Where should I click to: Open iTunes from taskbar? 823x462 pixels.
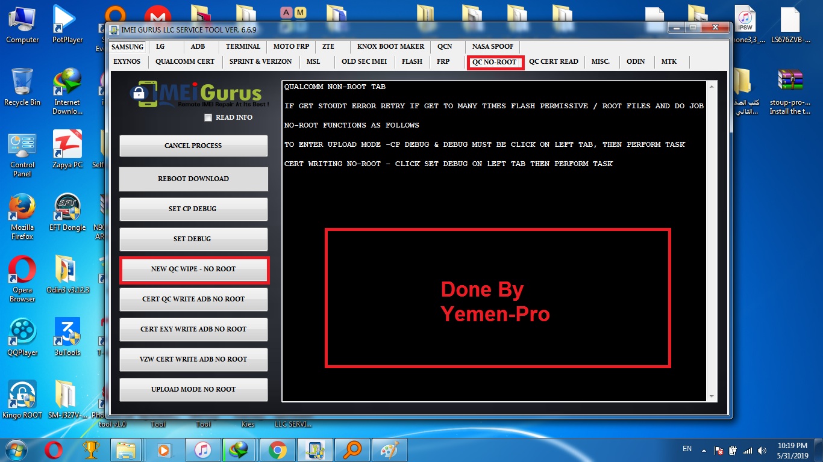point(203,449)
